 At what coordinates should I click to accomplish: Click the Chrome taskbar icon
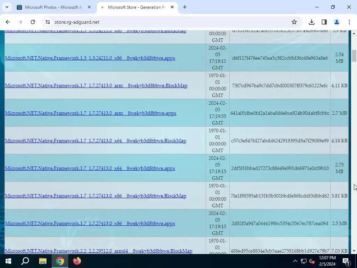[60, 261]
